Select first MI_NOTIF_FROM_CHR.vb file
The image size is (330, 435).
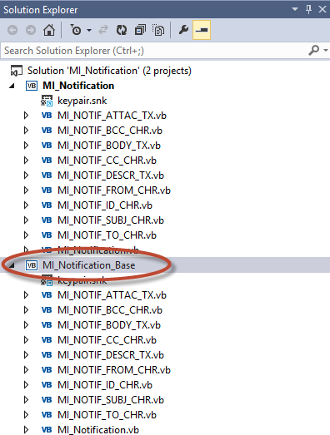114,190
